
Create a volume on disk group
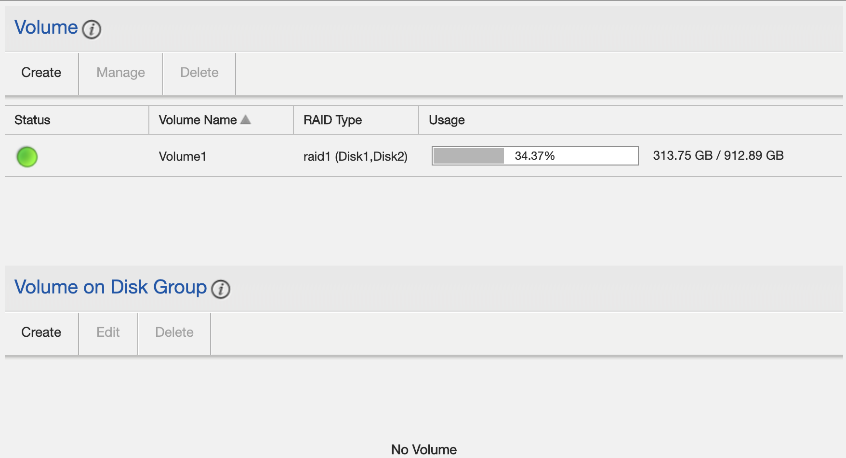pos(40,332)
